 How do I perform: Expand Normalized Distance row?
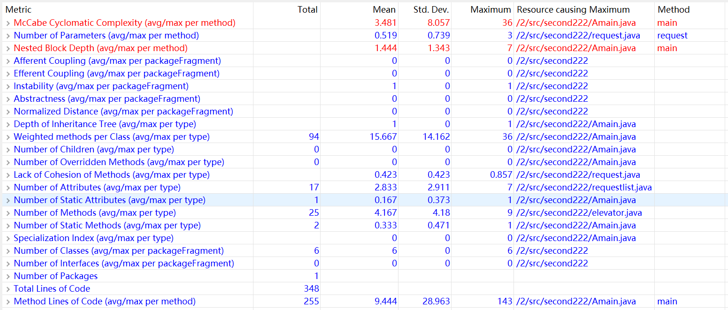[8, 112]
